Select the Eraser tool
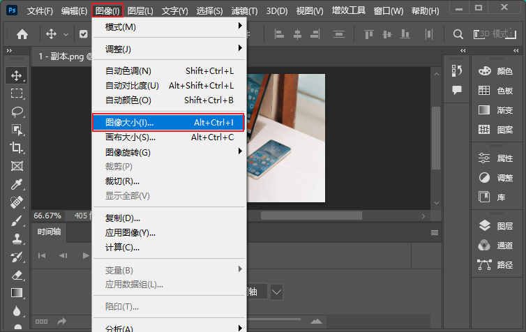Image resolution: width=526 pixels, height=332 pixels. click(17, 275)
